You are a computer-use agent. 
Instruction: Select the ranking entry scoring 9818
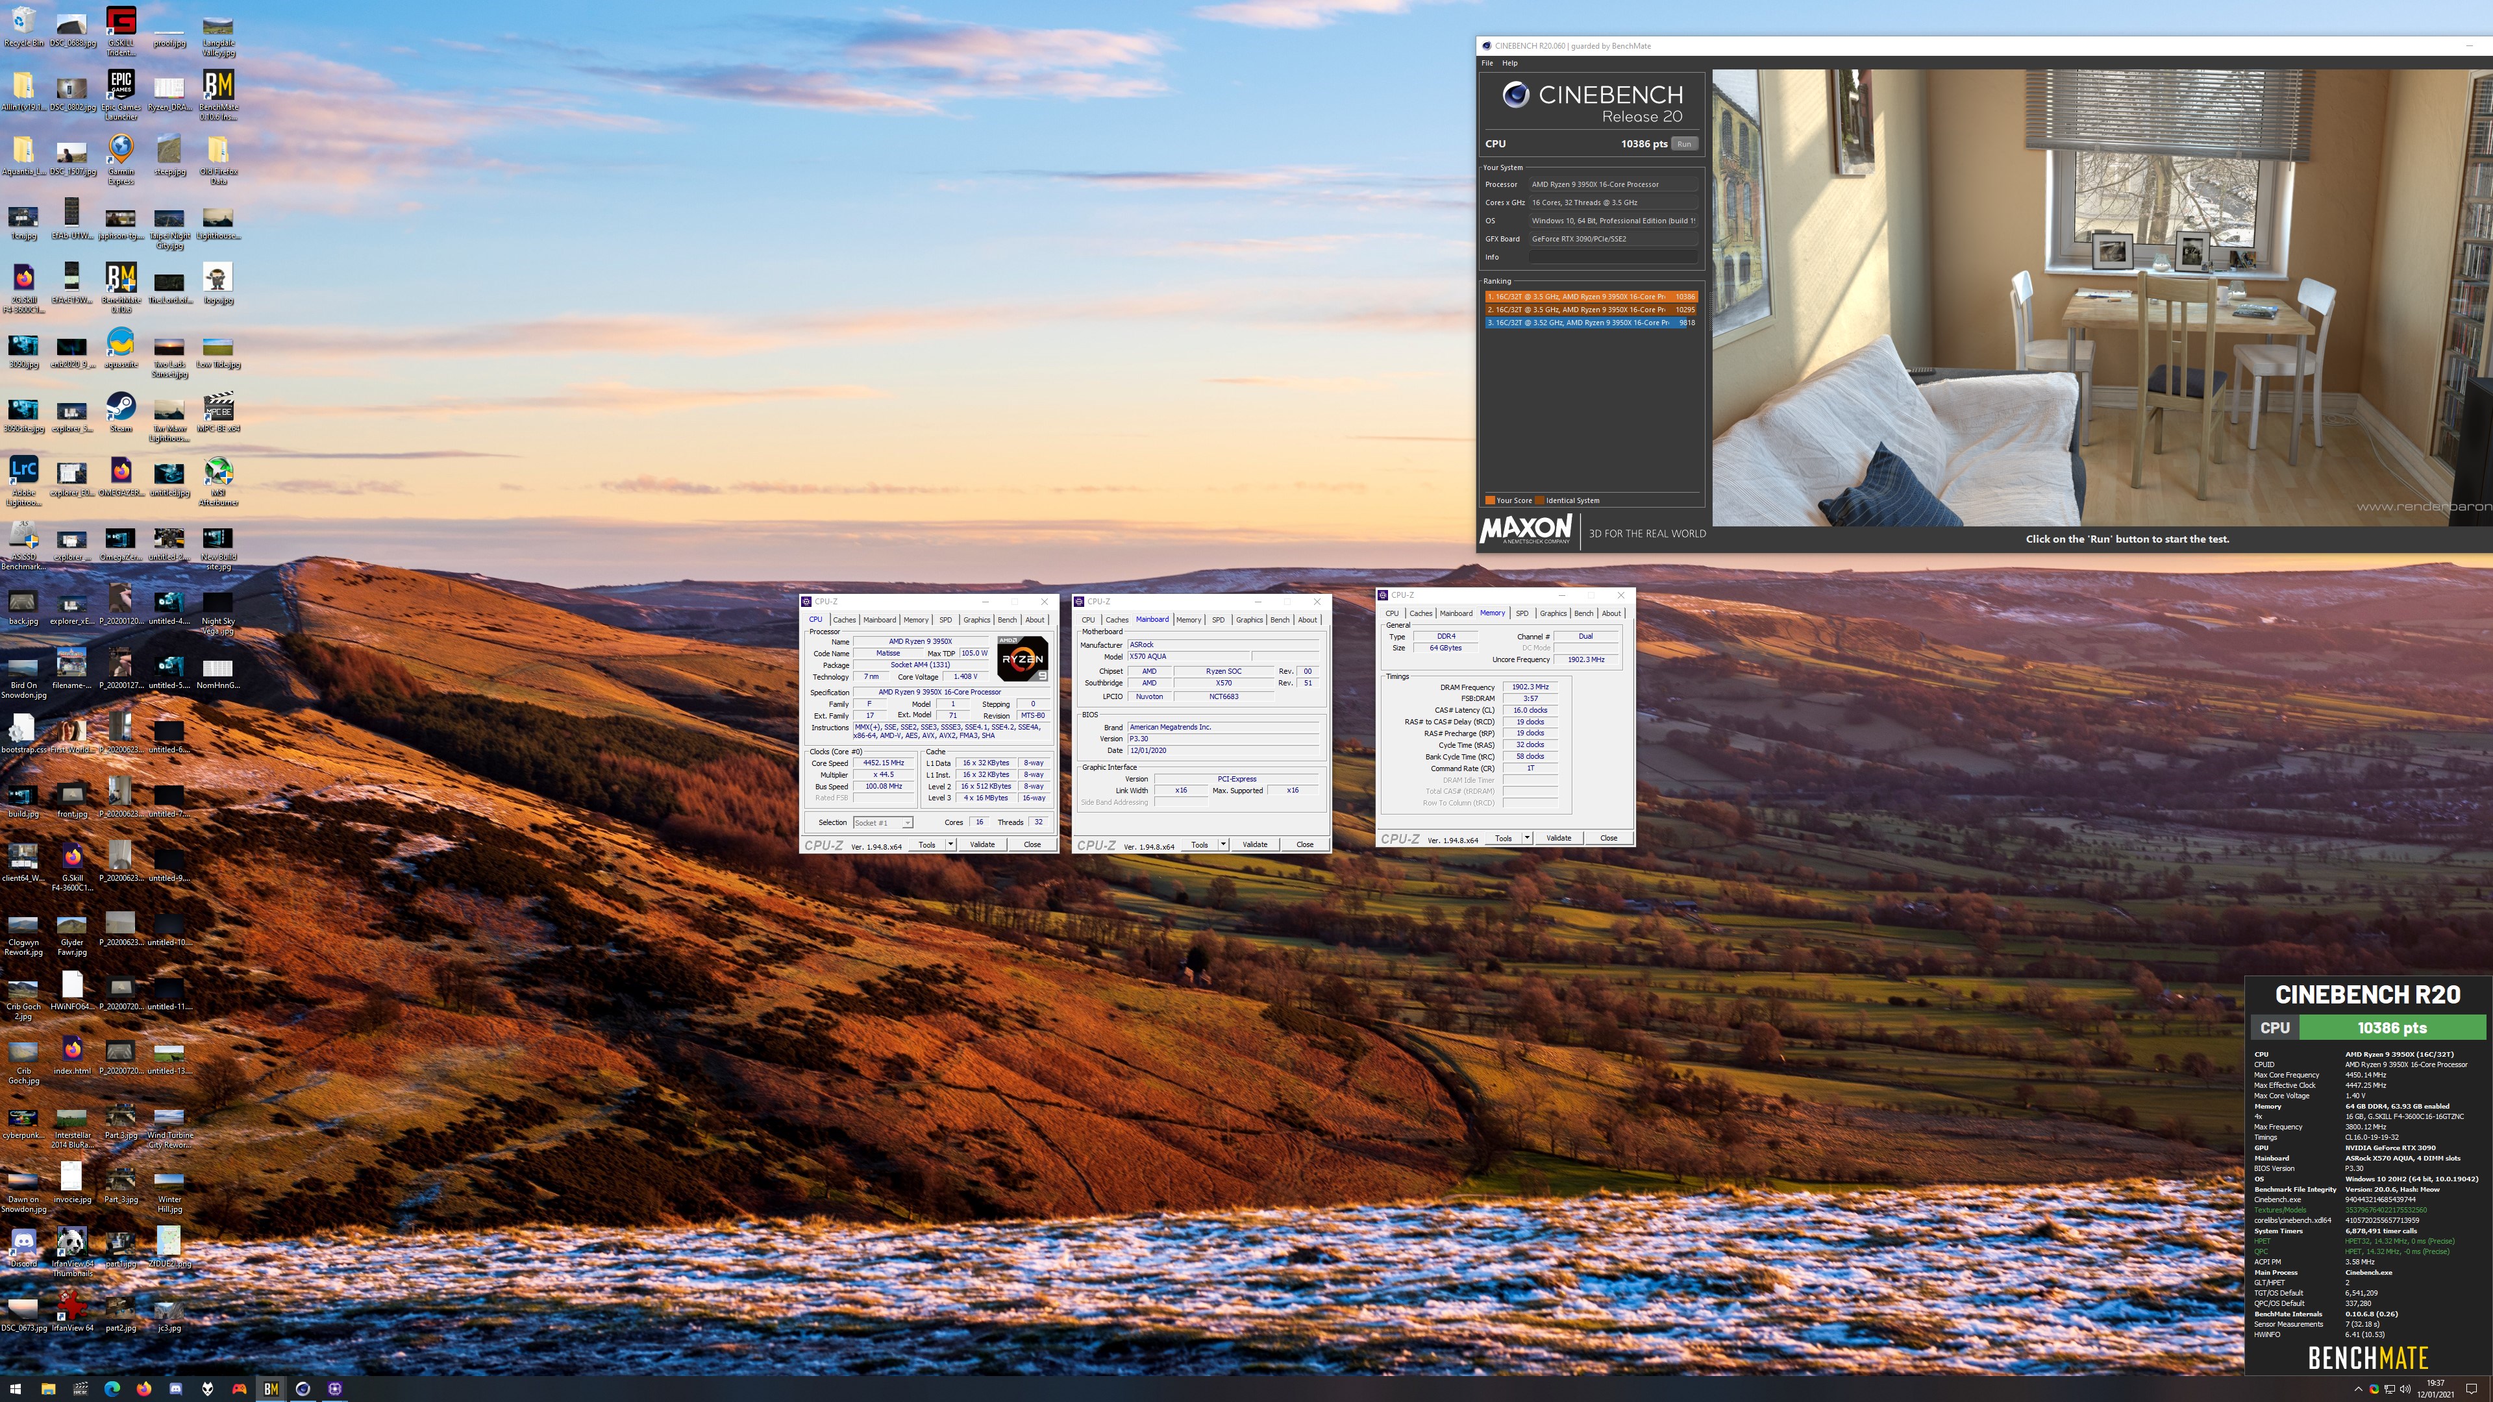tap(1592, 322)
